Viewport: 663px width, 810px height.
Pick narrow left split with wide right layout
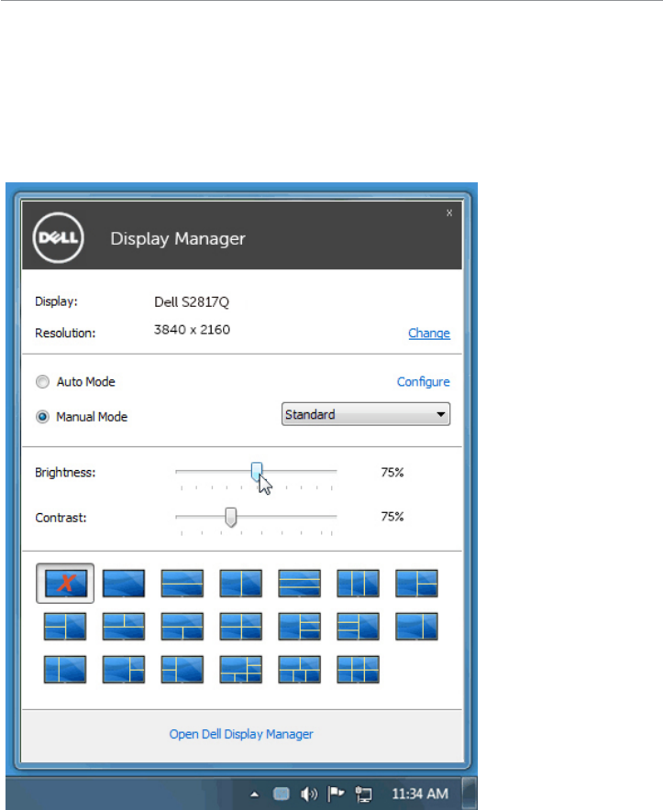(182, 670)
